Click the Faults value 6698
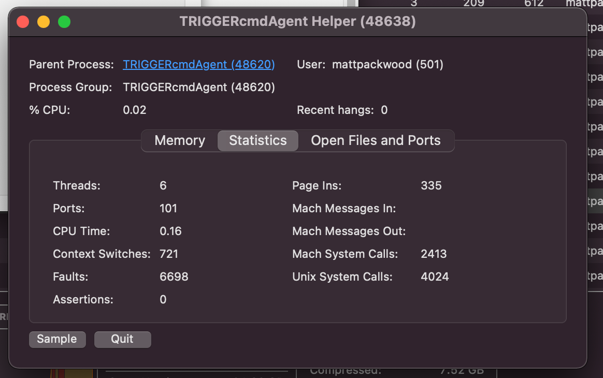Image resolution: width=603 pixels, height=378 pixels. 174,277
